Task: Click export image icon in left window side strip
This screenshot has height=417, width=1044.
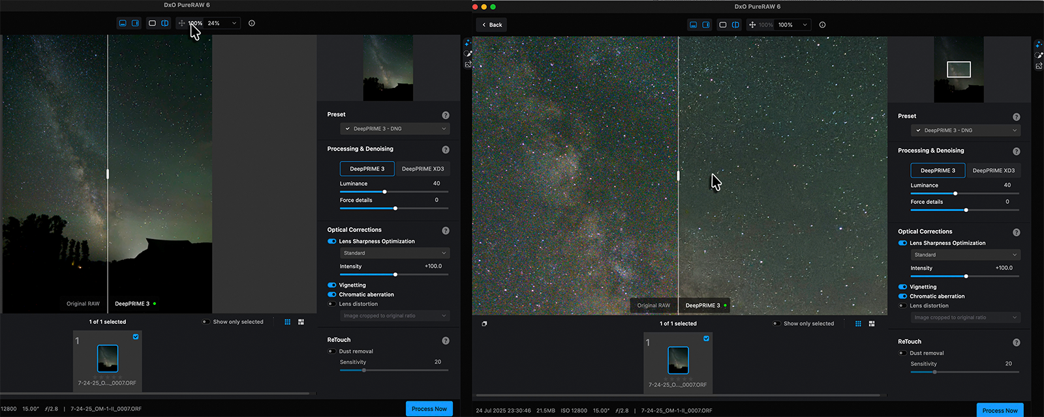Action: [468, 65]
